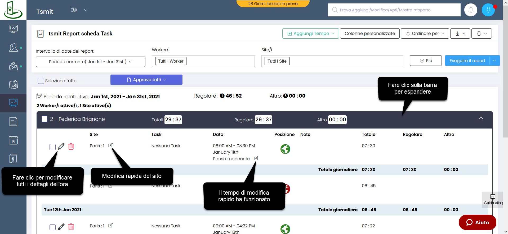
Task: Click the green globe position icon for January 11th
Action: point(285,149)
